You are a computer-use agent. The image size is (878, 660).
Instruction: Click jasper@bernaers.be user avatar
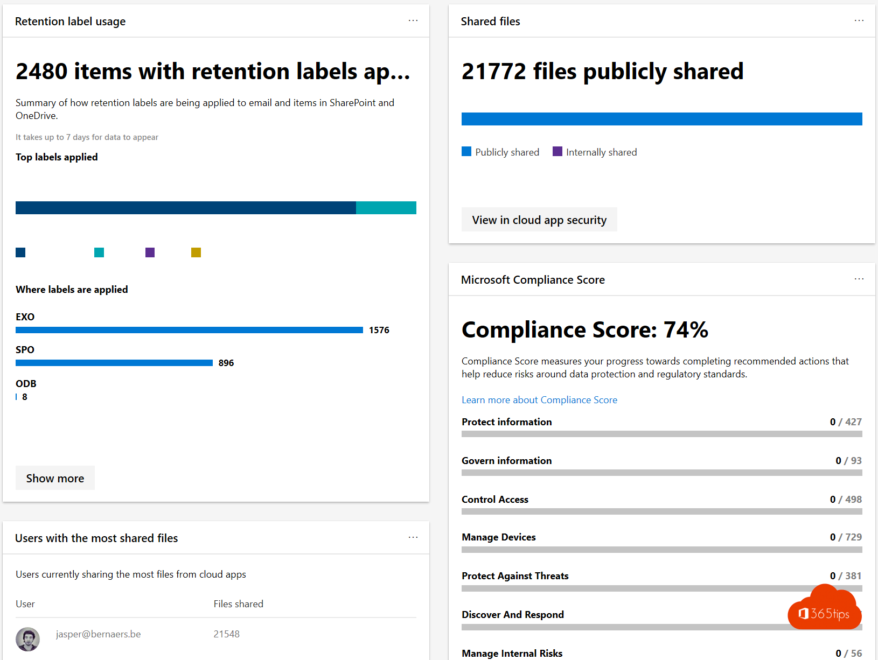click(x=27, y=639)
